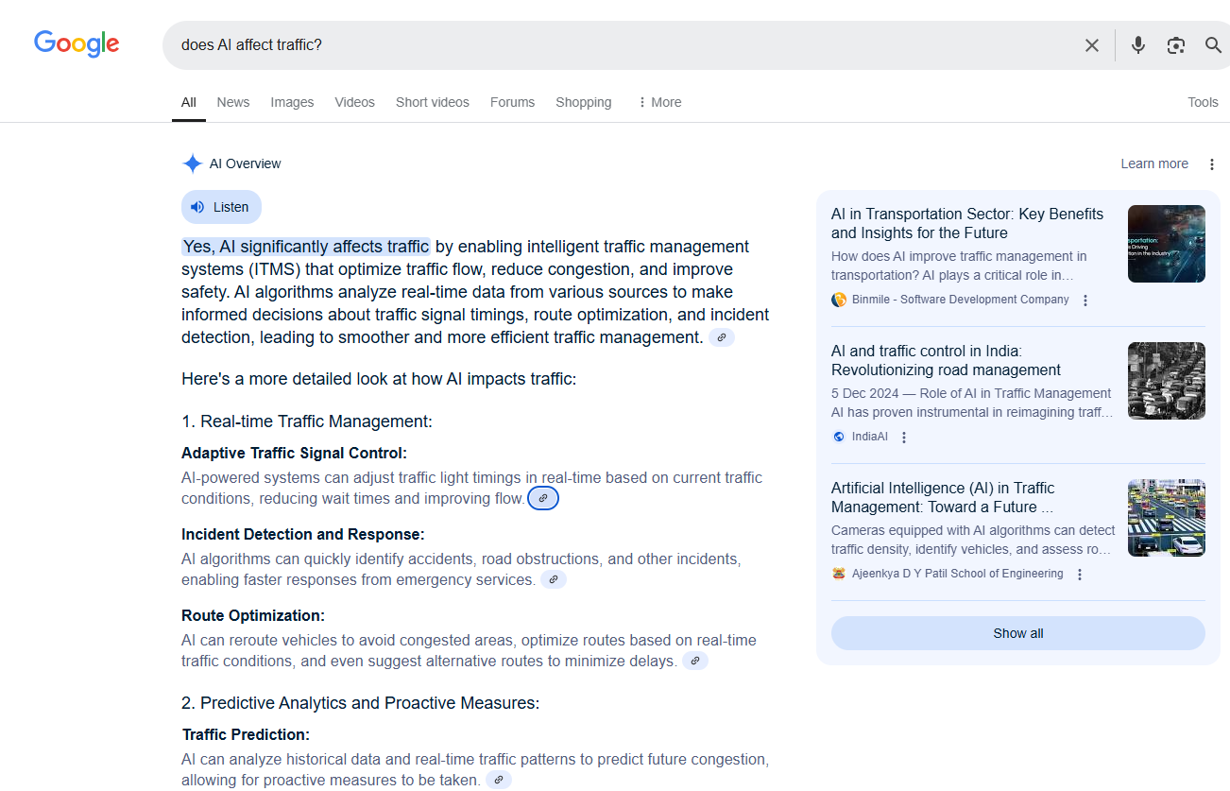1230x791 pixels.
Task: Open source link icon after 'minimize delays'
Action: tap(695, 661)
